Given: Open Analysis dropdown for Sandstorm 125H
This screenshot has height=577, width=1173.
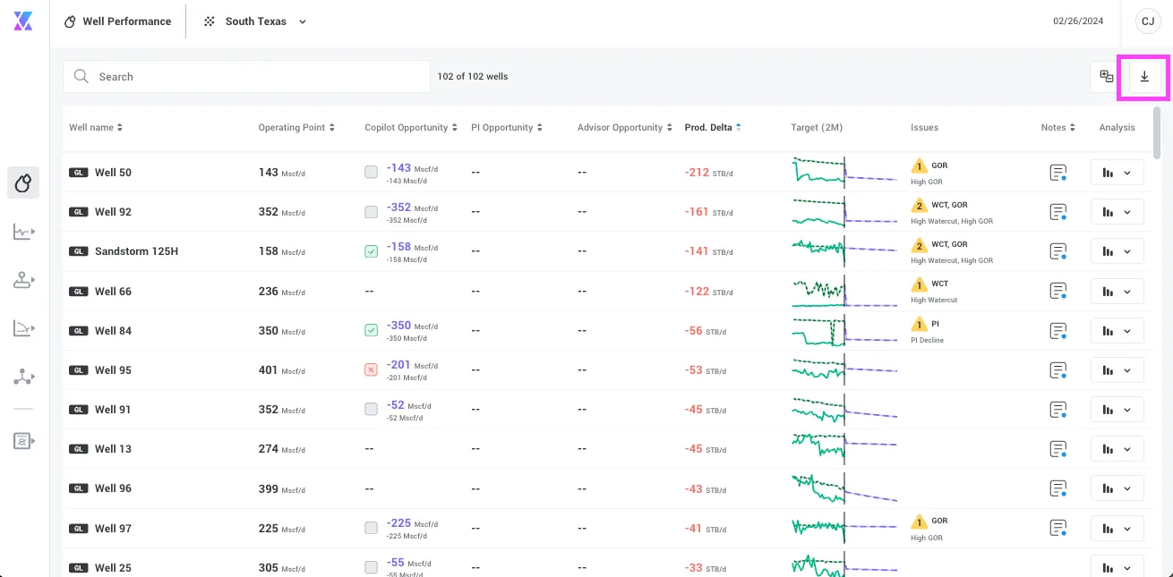Looking at the screenshot, I should click(x=1117, y=251).
